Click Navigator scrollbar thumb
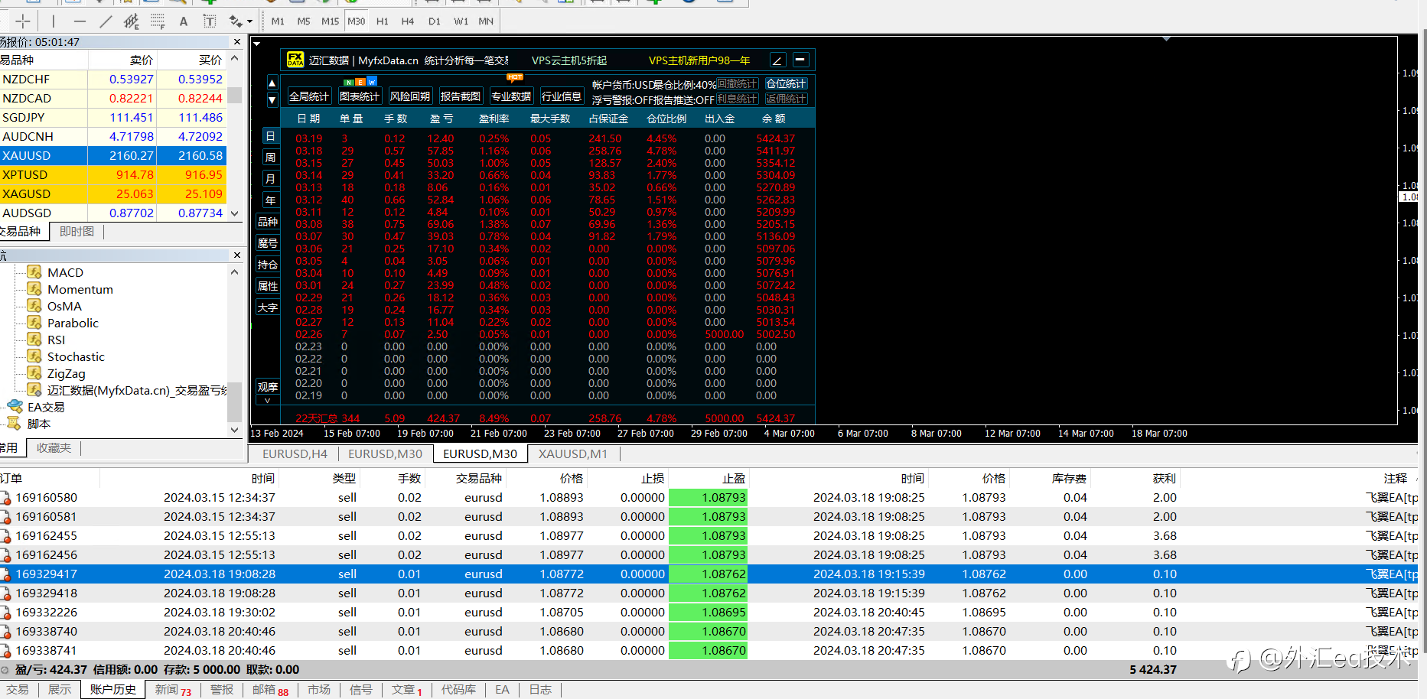Viewport: 1427px width, 699px height. click(x=235, y=402)
